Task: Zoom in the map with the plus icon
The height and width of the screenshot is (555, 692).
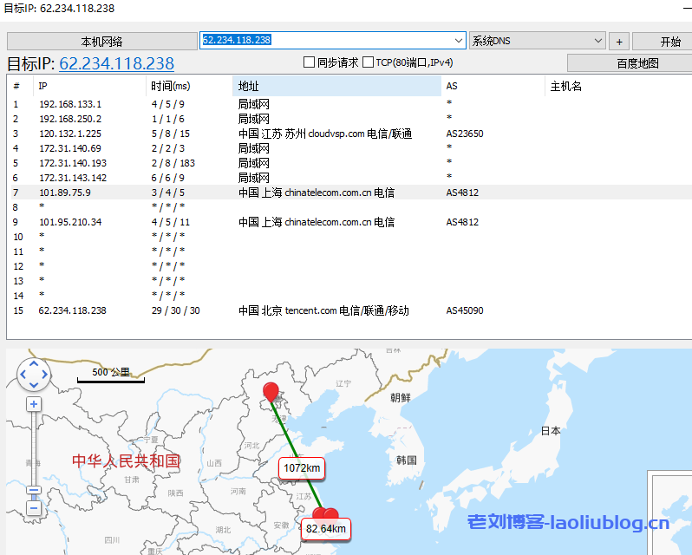Action: (x=34, y=404)
